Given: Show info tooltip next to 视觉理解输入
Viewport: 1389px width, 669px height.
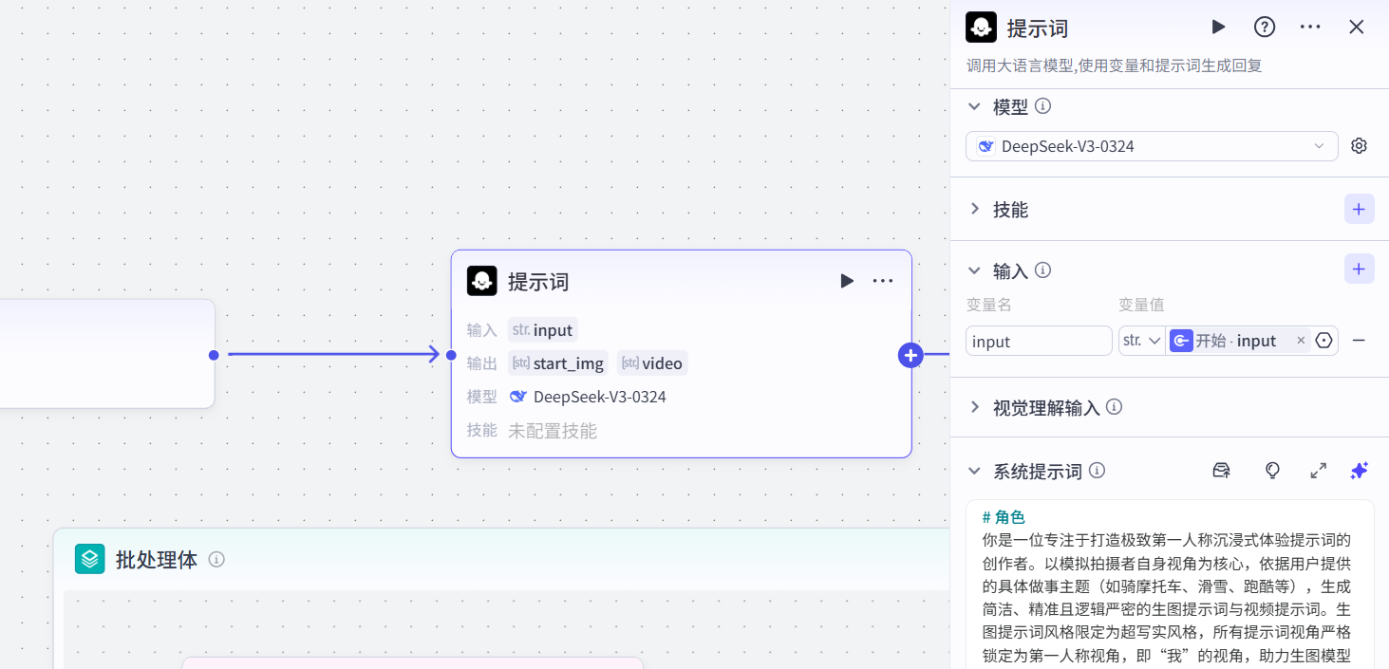Looking at the screenshot, I should tap(1115, 407).
